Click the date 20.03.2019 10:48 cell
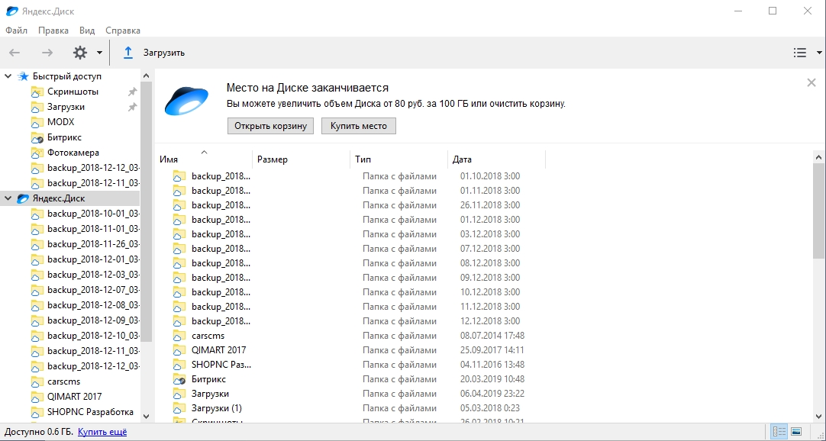 (492, 379)
